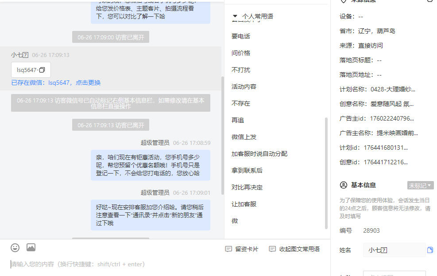Click the notice about 访客微信号已自动标记

click(111, 103)
